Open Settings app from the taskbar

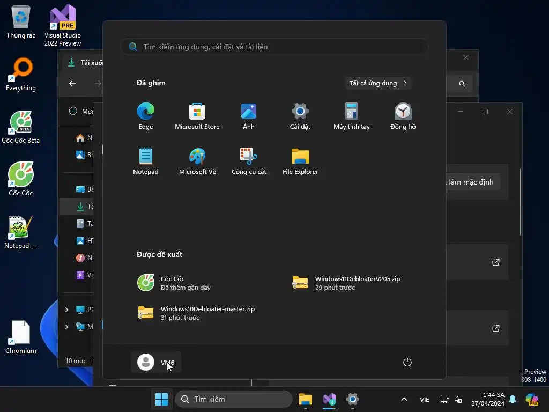pos(353,399)
